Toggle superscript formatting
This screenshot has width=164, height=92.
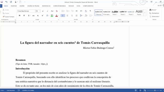click(43, 16)
